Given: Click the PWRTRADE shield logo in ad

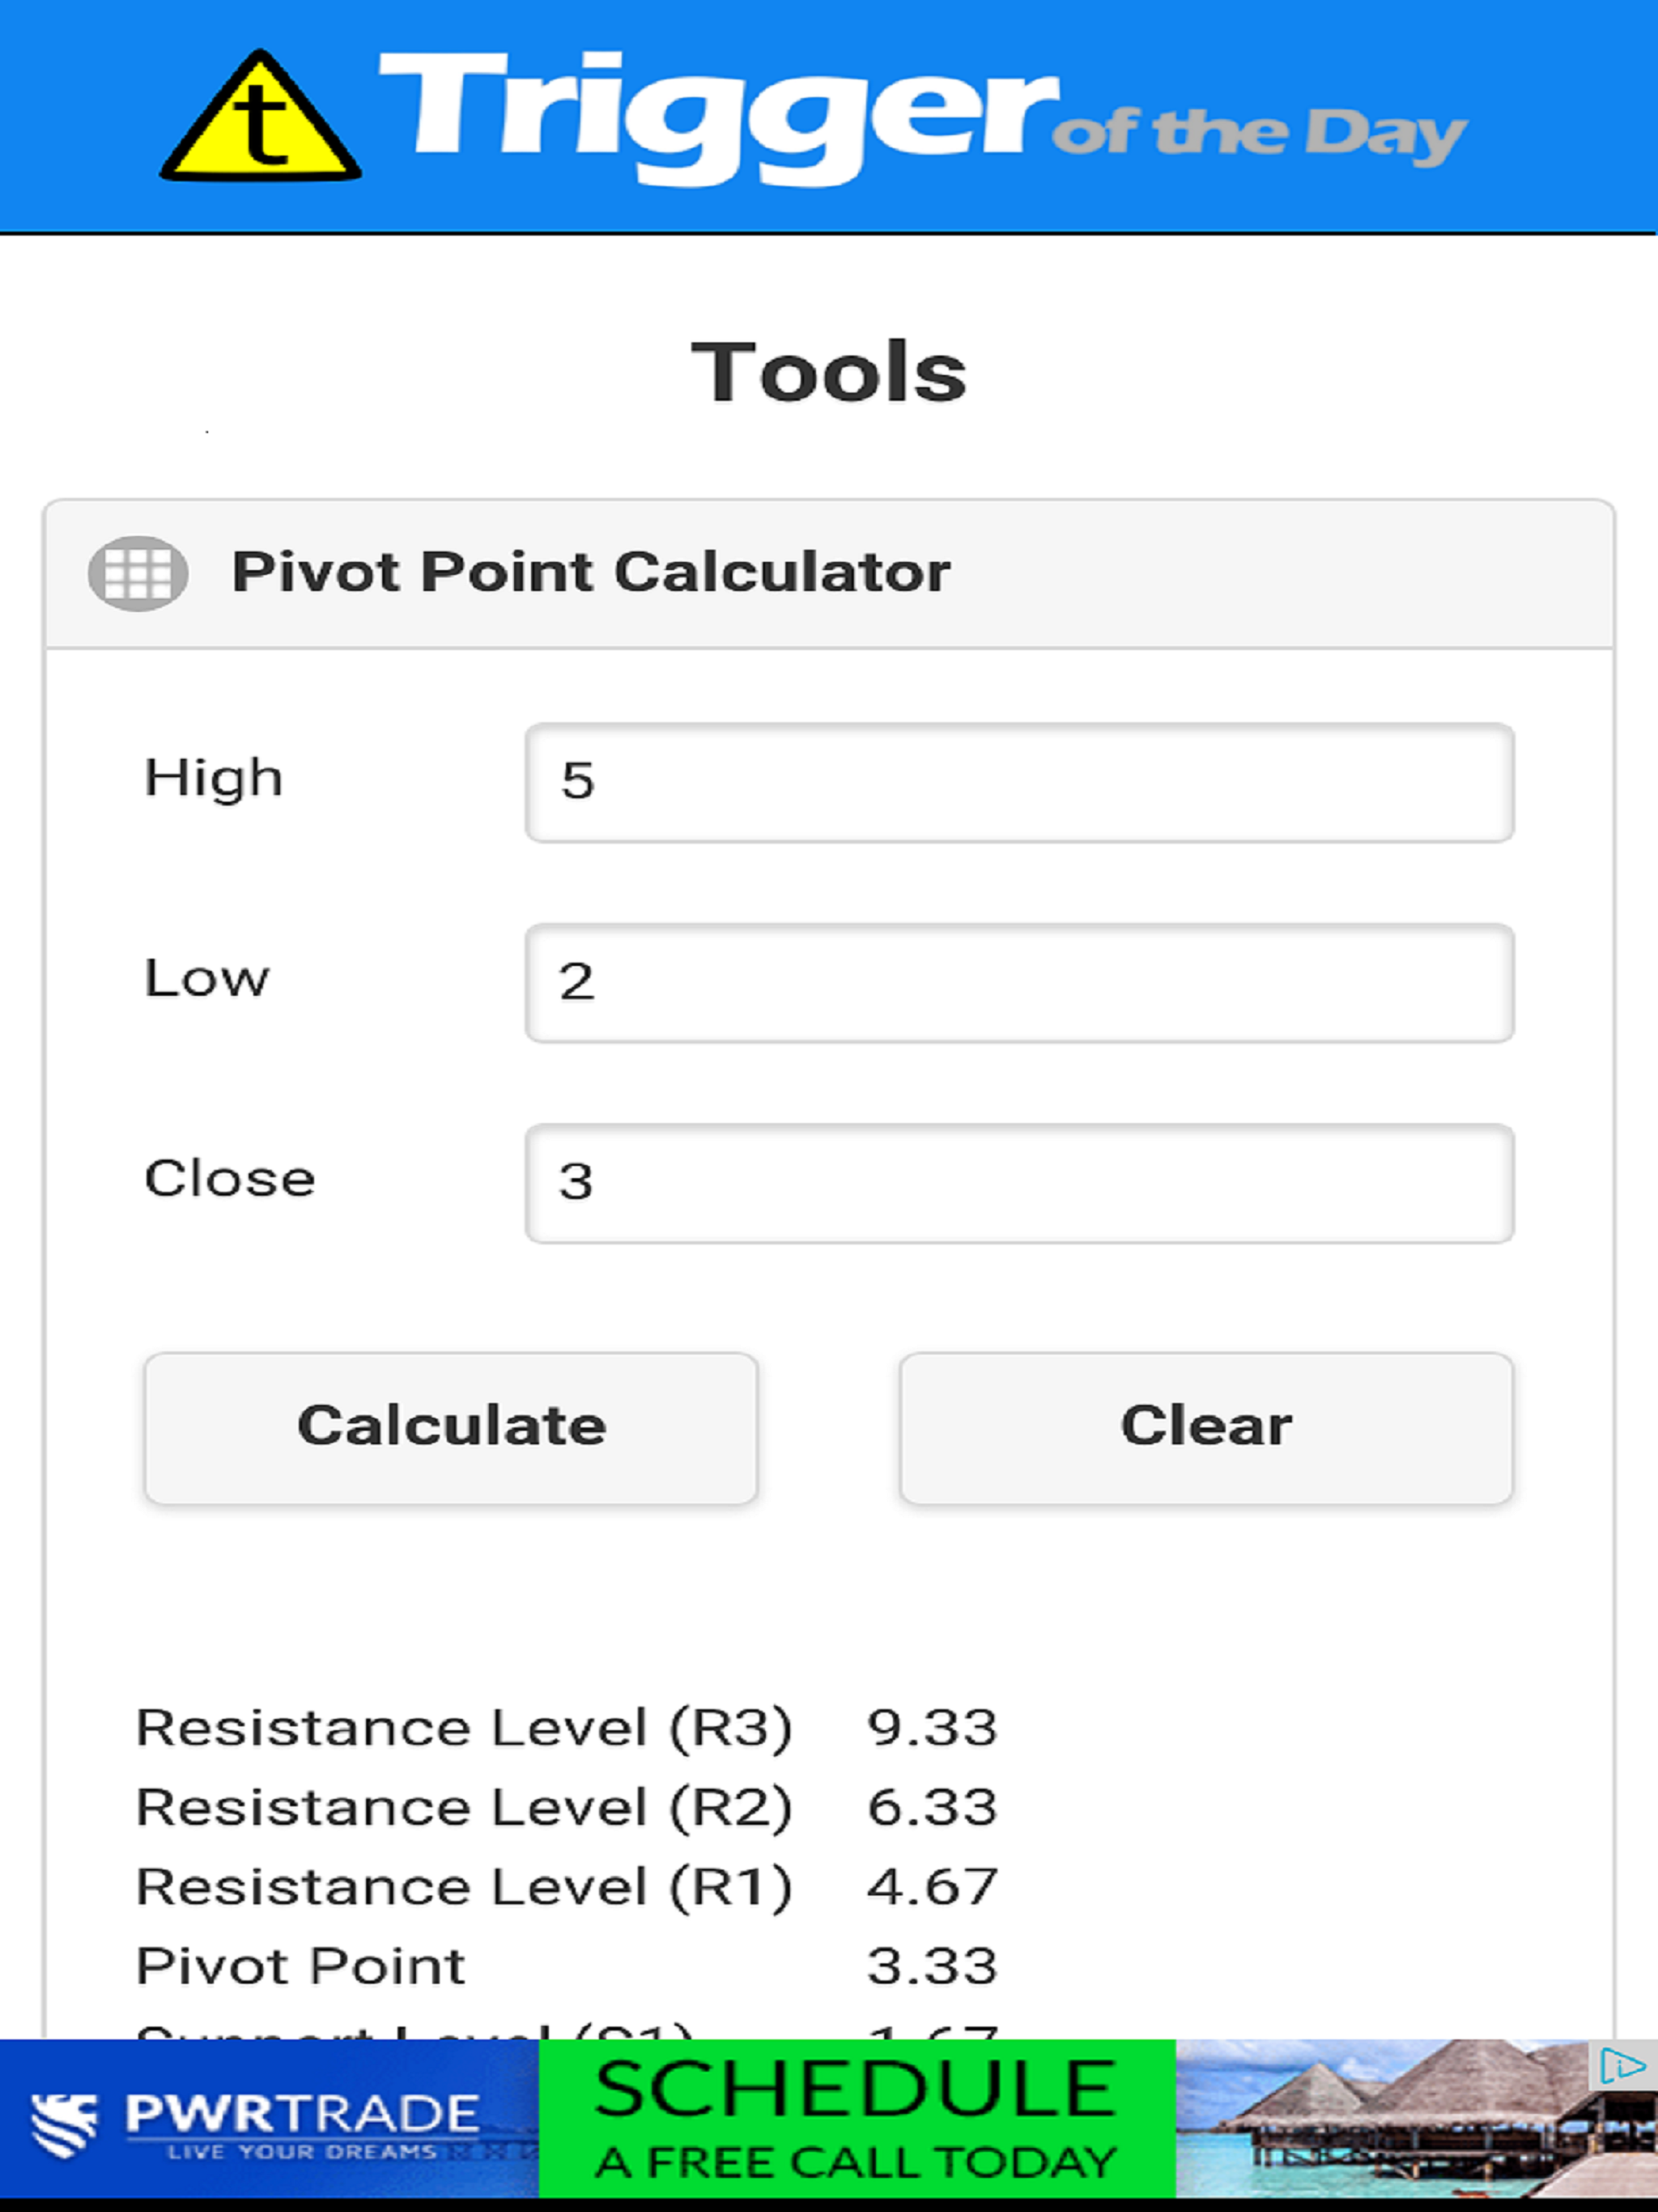Looking at the screenshot, I should [64, 2125].
